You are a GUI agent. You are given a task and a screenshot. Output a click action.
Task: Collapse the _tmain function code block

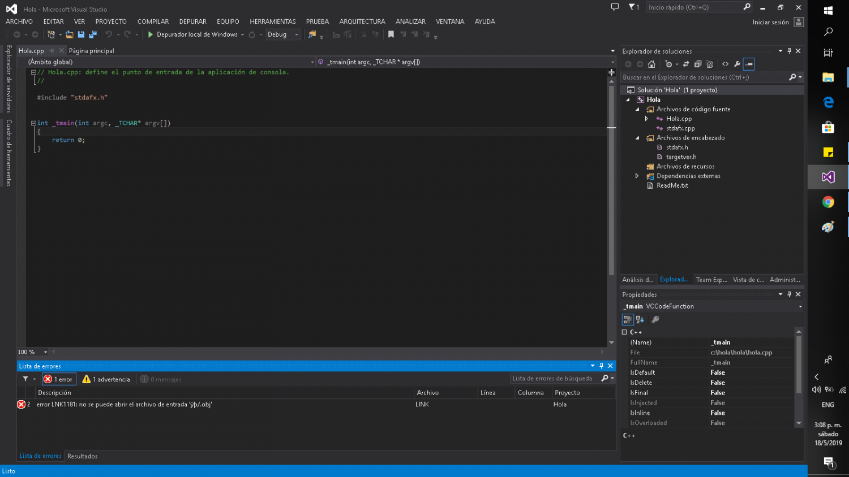click(33, 123)
